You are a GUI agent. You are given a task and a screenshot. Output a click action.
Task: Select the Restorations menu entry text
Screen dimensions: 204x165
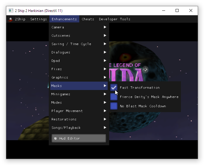coord(64,119)
